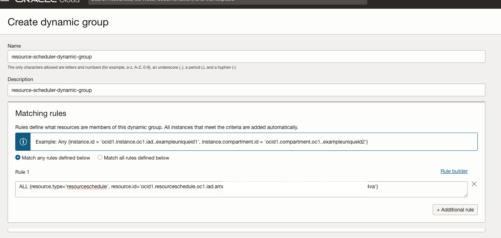Open the Rule builder link
The image size is (501, 238).
pyautogui.click(x=454, y=171)
